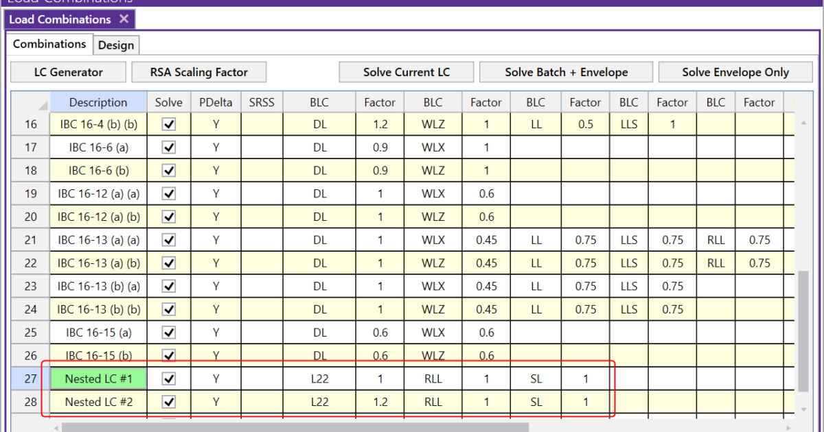
Task: Switch to the Design tab
Action: coord(116,45)
